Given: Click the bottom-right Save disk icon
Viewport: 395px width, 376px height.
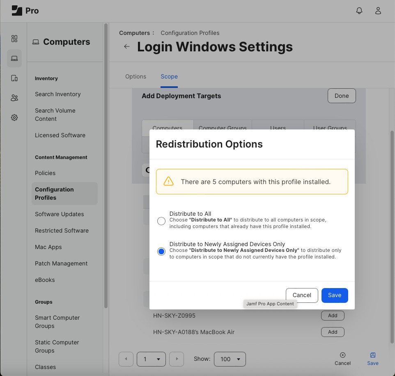Looking at the screenshot, I should point(373,358).
